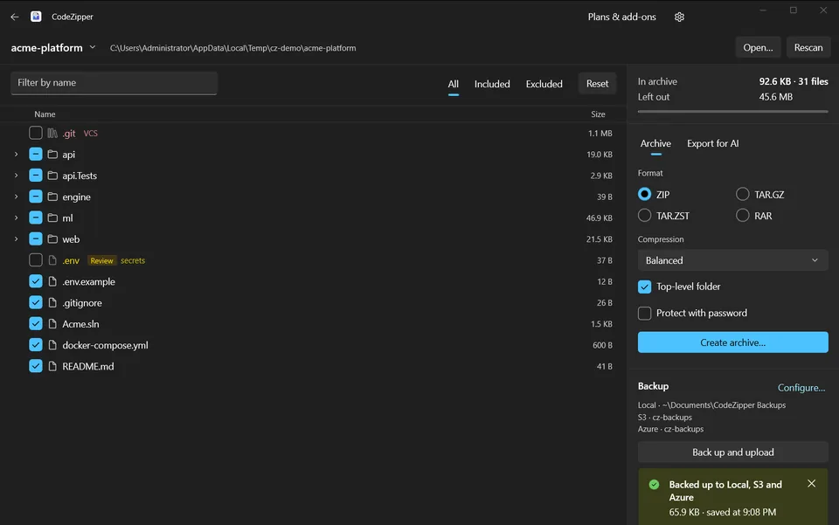Viewport: 839px width, 525px height.
Task: Open backup Configure... link
Action: click(x=801, y=388)
